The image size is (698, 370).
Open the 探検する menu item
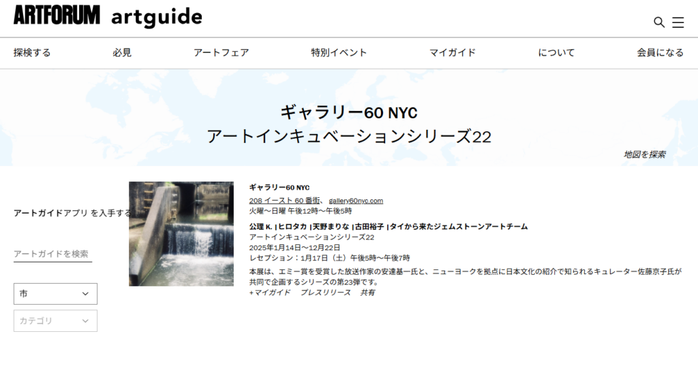(32, 52)
